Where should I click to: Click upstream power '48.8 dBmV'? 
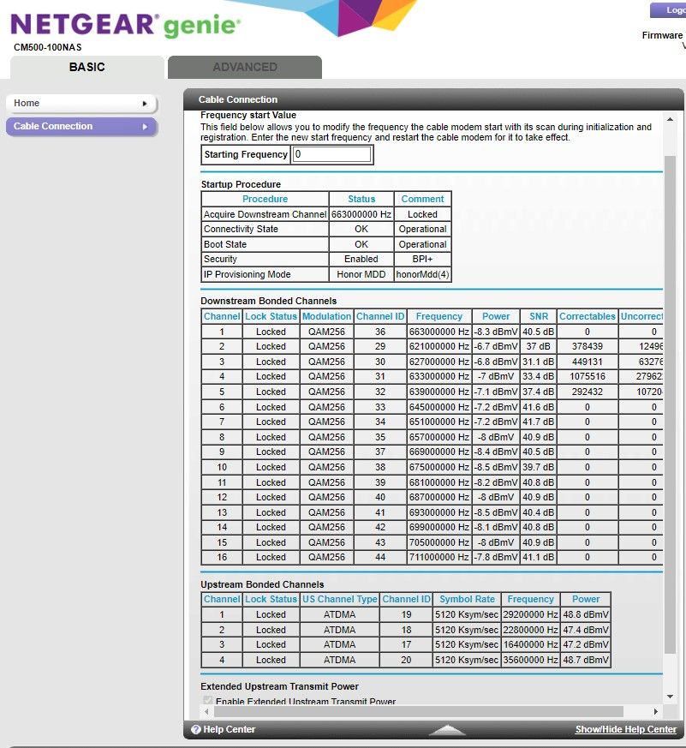pos(586,614)
